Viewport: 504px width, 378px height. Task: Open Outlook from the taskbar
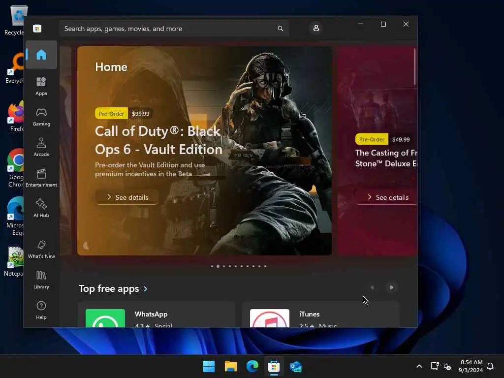[295, 366]
